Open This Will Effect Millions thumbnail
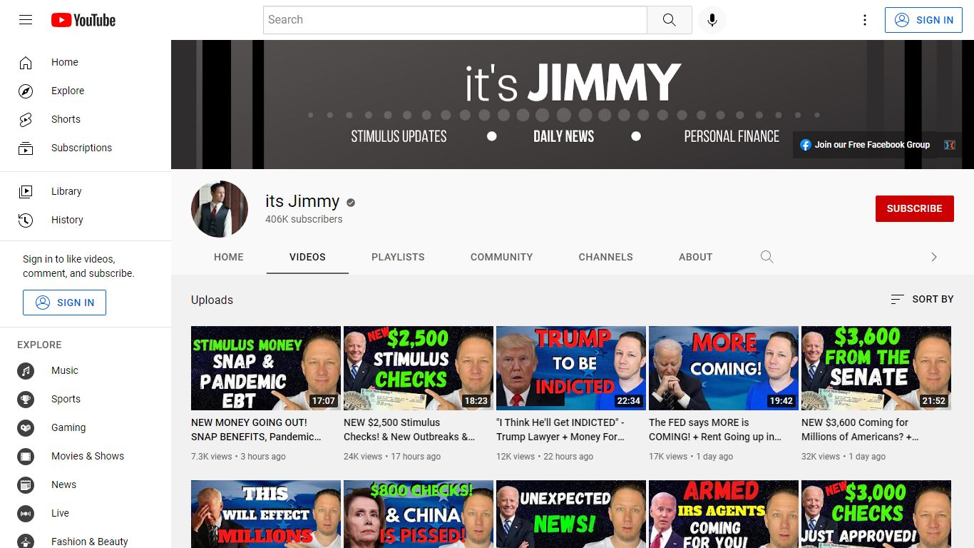Screen dimensions: 974x548 (x=266, y=514)
